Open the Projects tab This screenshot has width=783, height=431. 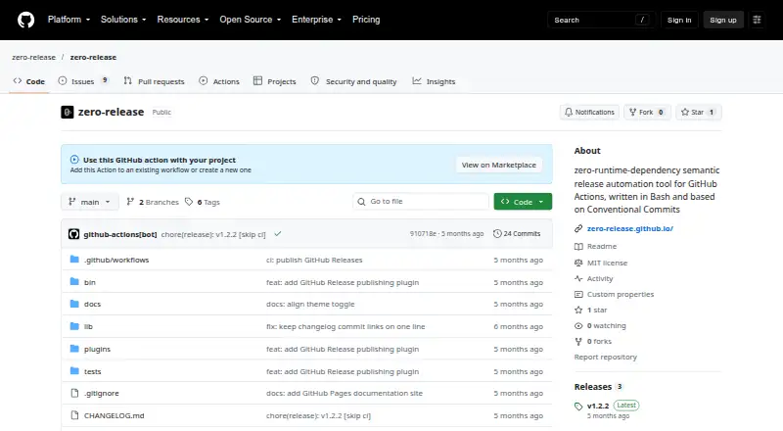click(275, 81)
